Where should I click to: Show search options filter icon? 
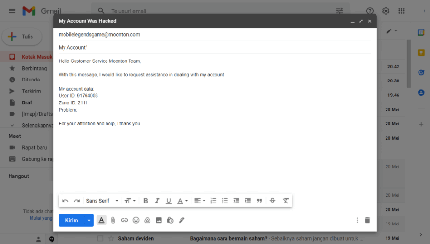coord(340,11)
